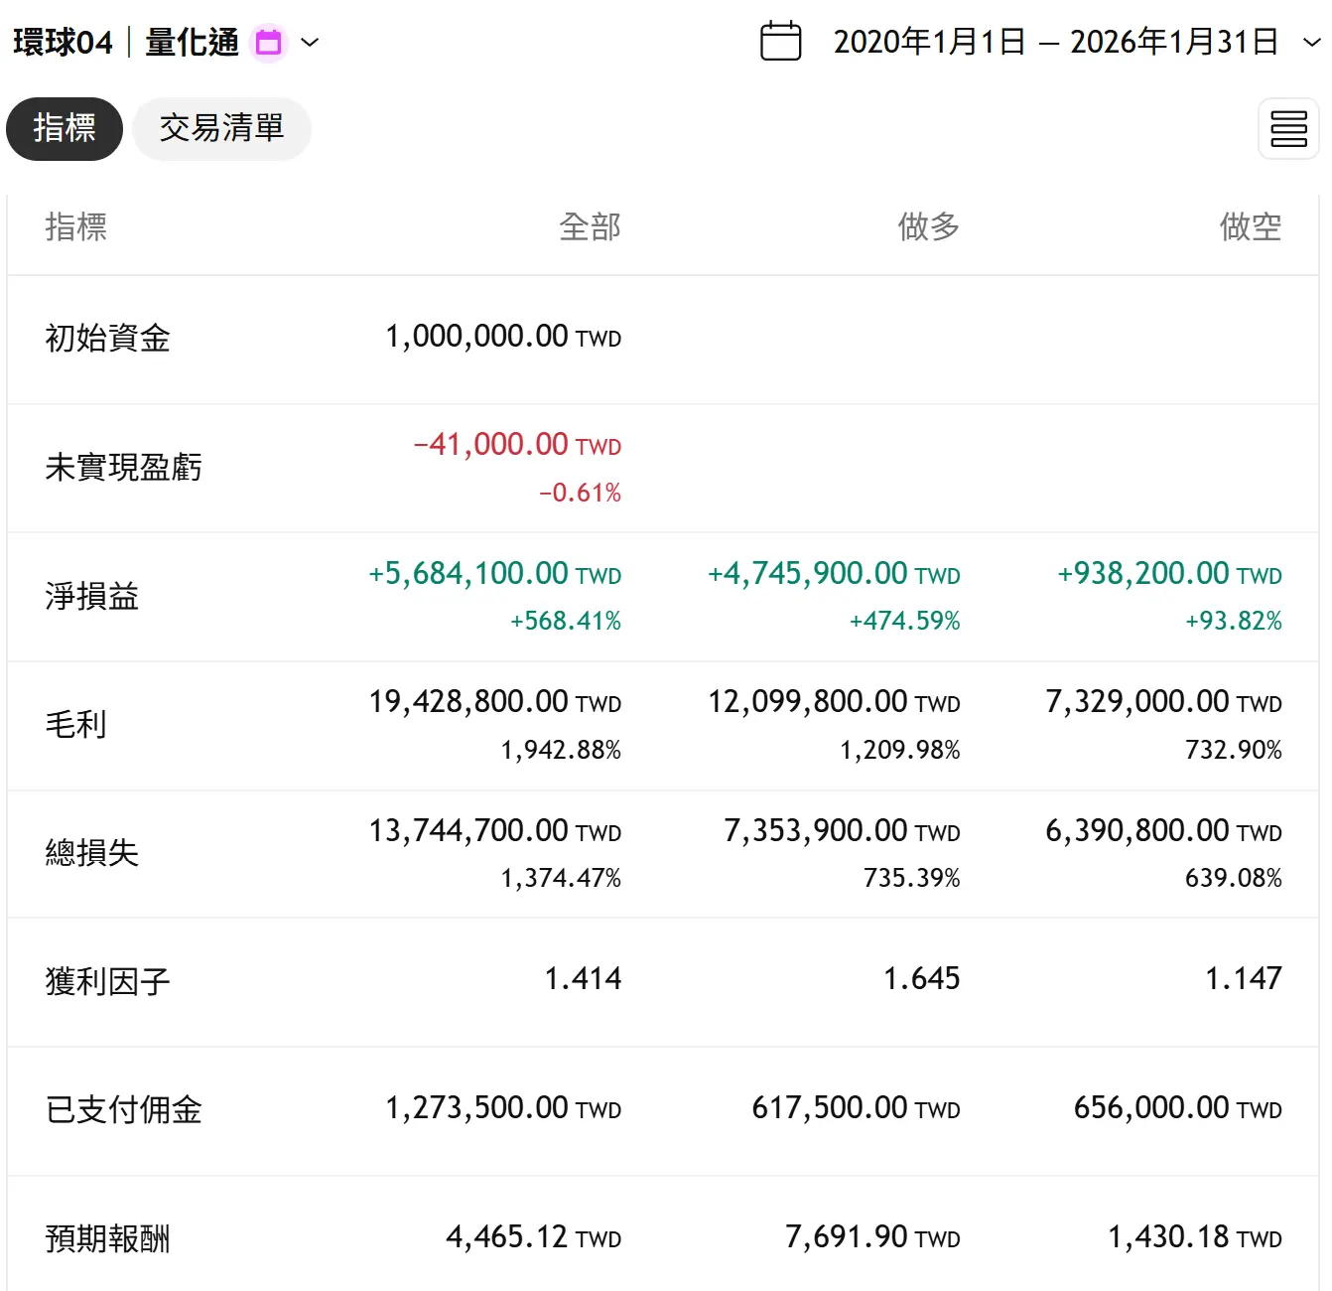Click the 做多 column header

tap(928, 227)
